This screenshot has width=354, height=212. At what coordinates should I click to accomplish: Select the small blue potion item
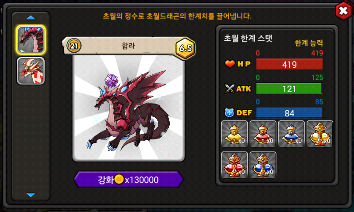[291, 134]
